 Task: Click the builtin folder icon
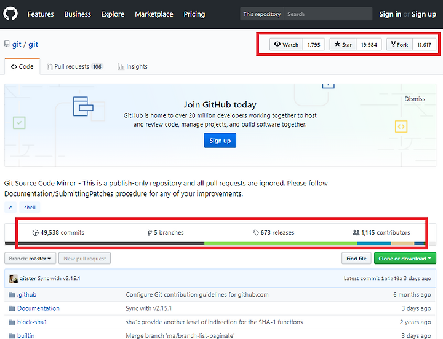coord(12,335)
